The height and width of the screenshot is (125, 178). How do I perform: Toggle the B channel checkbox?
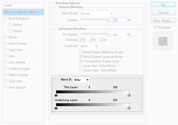tap(102, 40)
